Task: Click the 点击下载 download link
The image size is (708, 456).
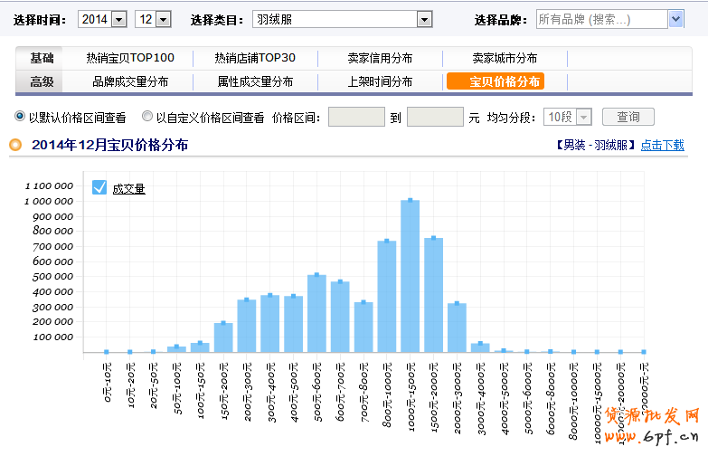Action: click(x=662, y=145)
